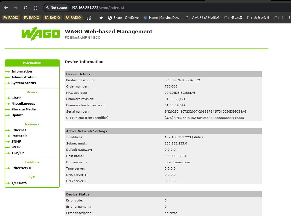This screenshot has height=220, width=291.
Task: Go to the Clock device settings
Action: click(x=16, y=98)
